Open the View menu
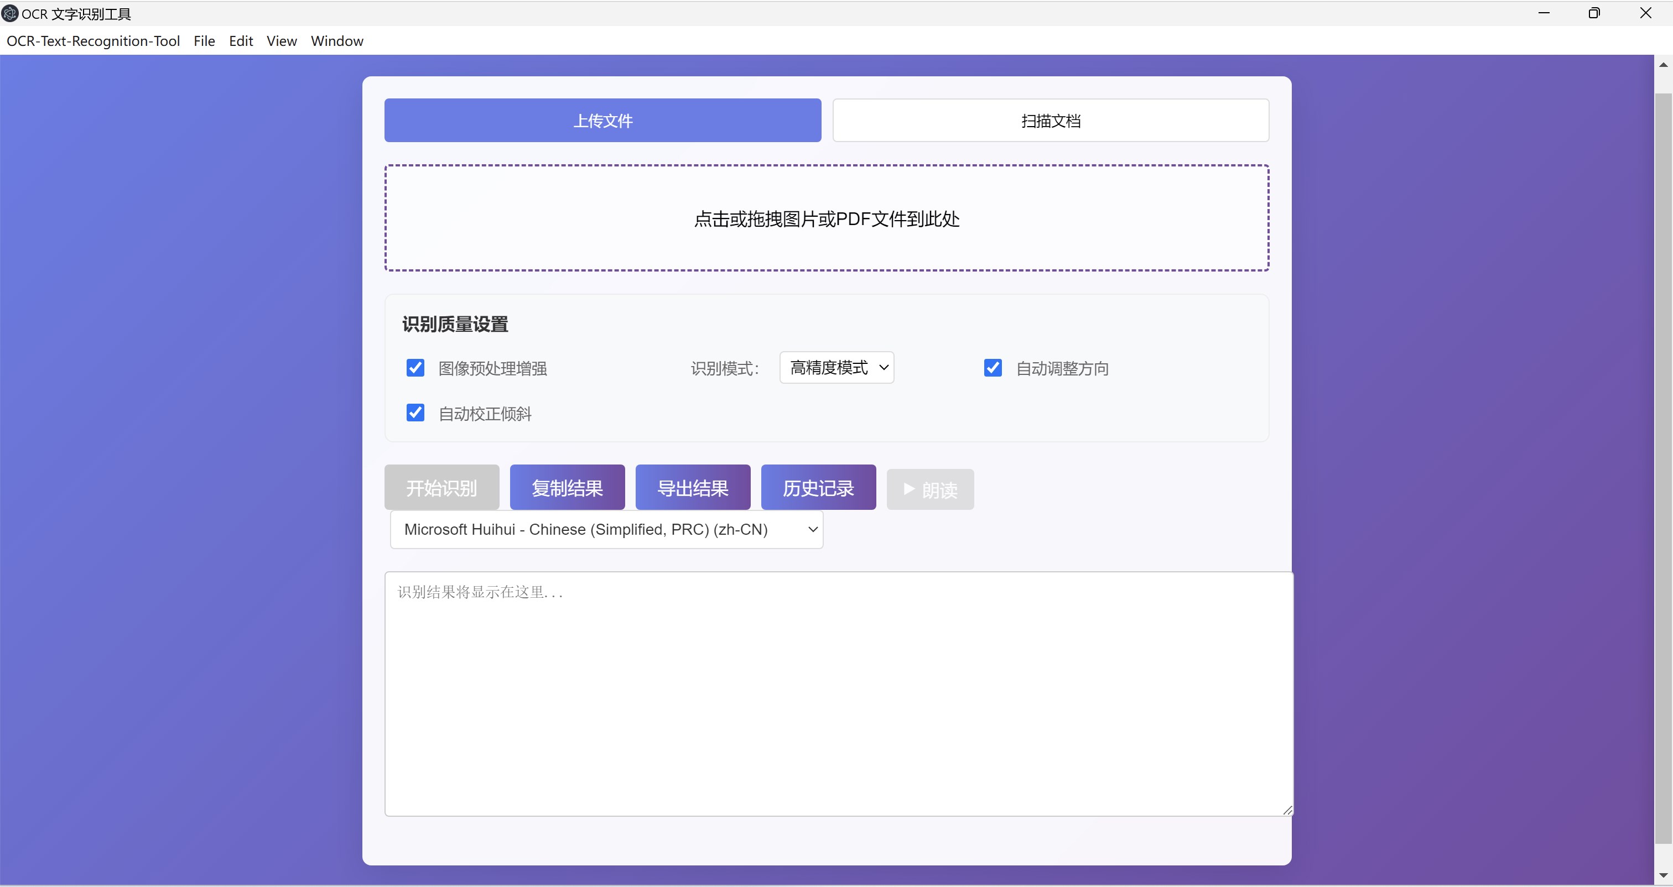 tap(281, 41)
